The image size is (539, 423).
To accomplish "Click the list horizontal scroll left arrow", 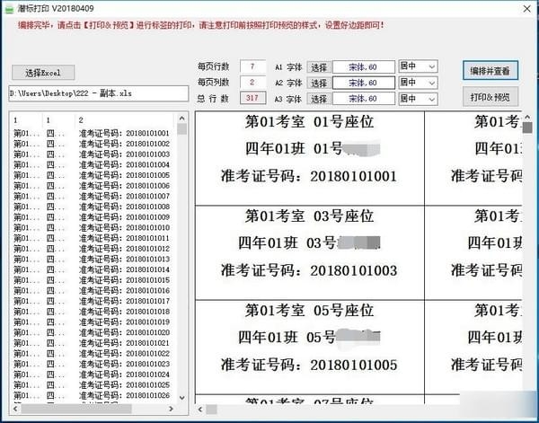I will (x=15, y=409).
